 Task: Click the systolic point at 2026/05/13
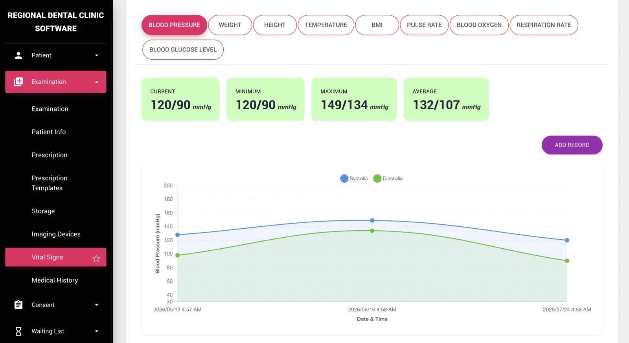click(x=177, y=235)
